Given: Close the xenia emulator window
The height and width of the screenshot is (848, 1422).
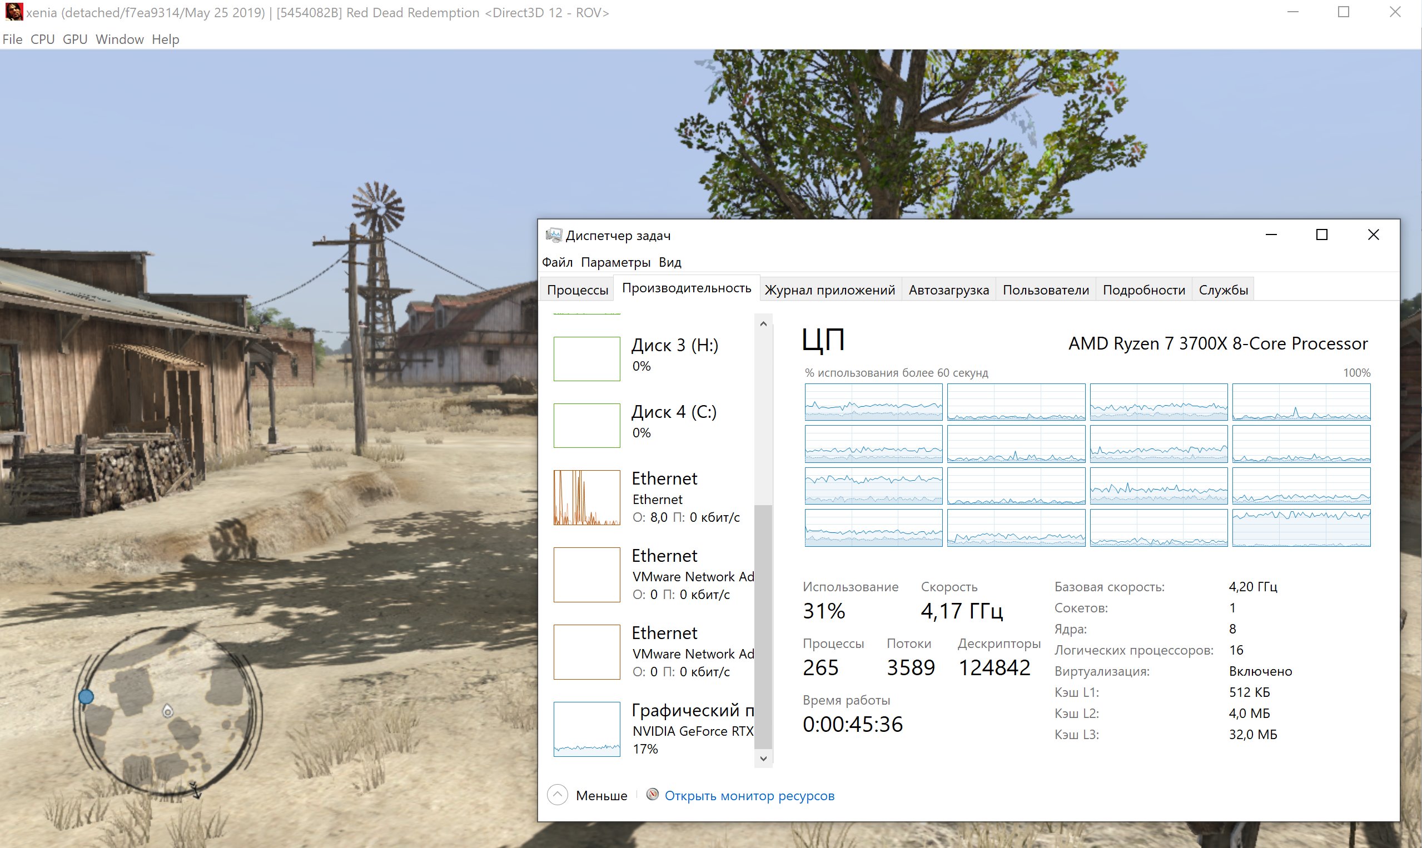Looking at the screenshot, I should pos(1395,12).
